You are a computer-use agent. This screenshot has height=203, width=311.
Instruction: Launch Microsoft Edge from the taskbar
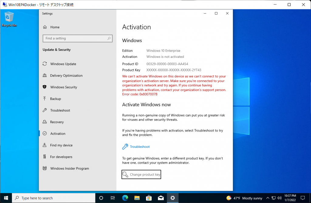125,198
